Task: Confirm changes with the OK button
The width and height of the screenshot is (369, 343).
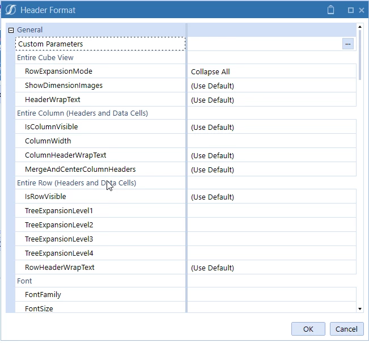Action: tap(308, 329)
